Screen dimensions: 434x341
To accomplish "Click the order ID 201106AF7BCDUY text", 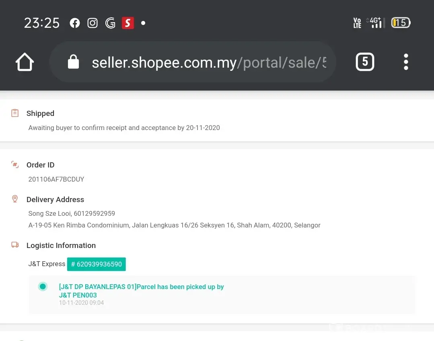I will point(56,179).
